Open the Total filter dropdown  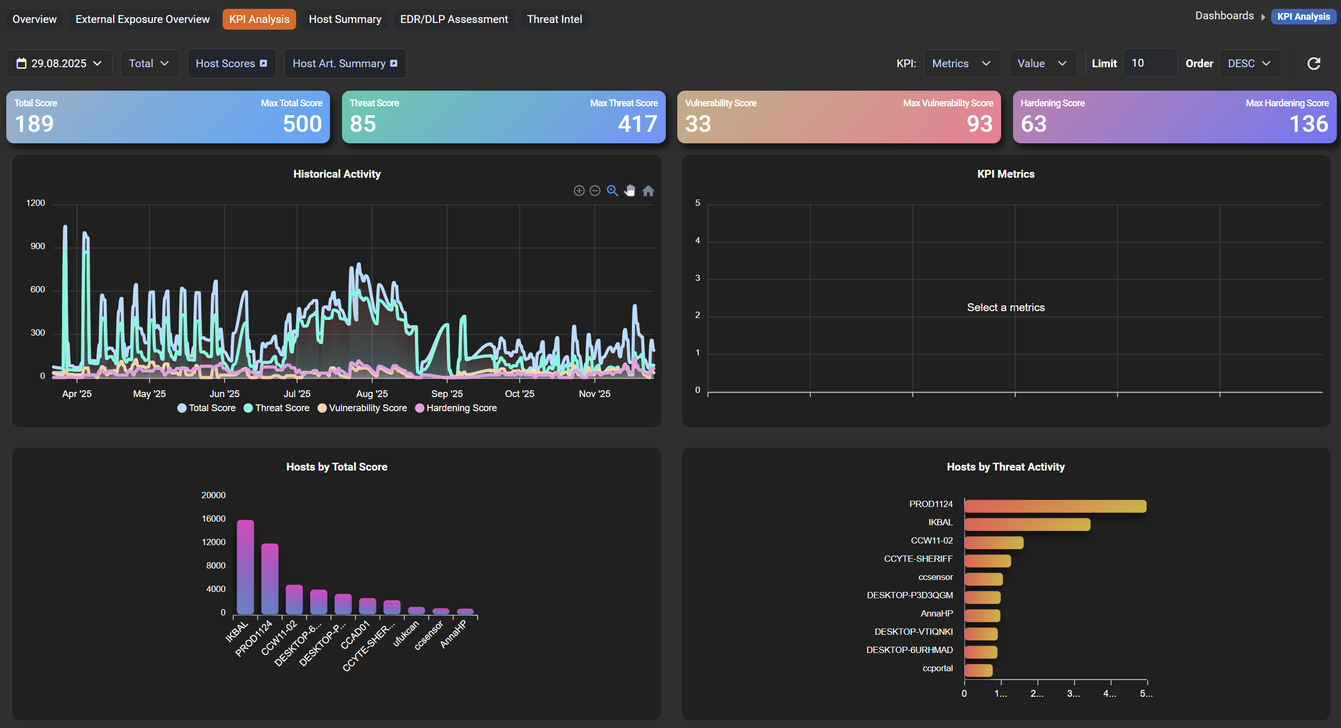pos(149,64)
